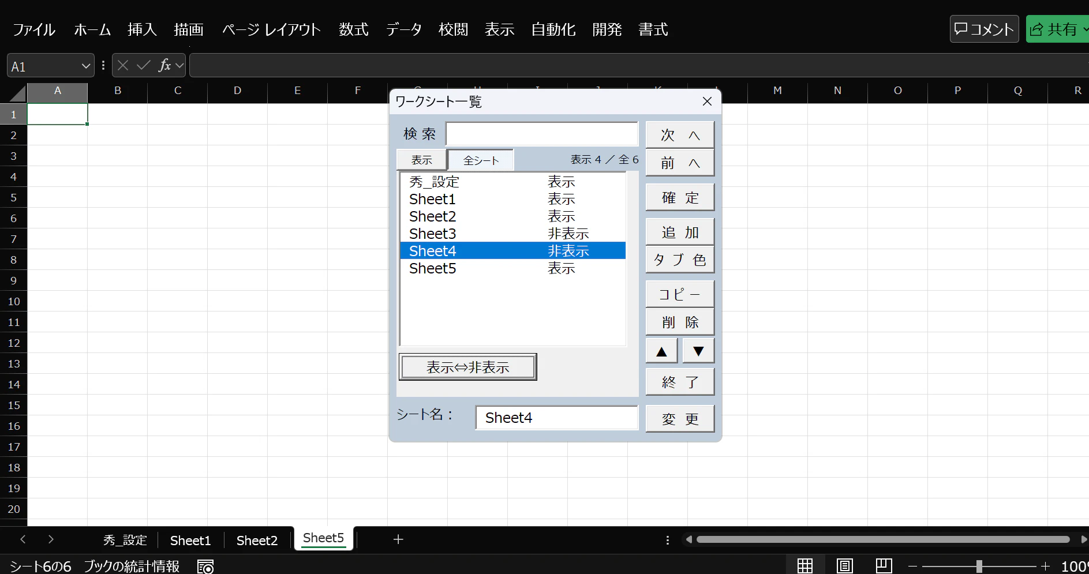Viewport: 1089px width, 574px height.
Task: Click the formula bar three-dot handle
Action: pos(103,66)
